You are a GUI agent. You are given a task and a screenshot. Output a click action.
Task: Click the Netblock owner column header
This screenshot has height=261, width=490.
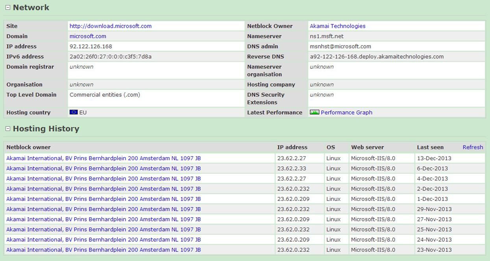28,147
